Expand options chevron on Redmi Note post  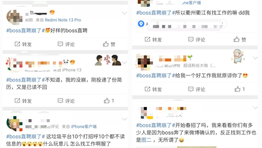tap(124, 13)
